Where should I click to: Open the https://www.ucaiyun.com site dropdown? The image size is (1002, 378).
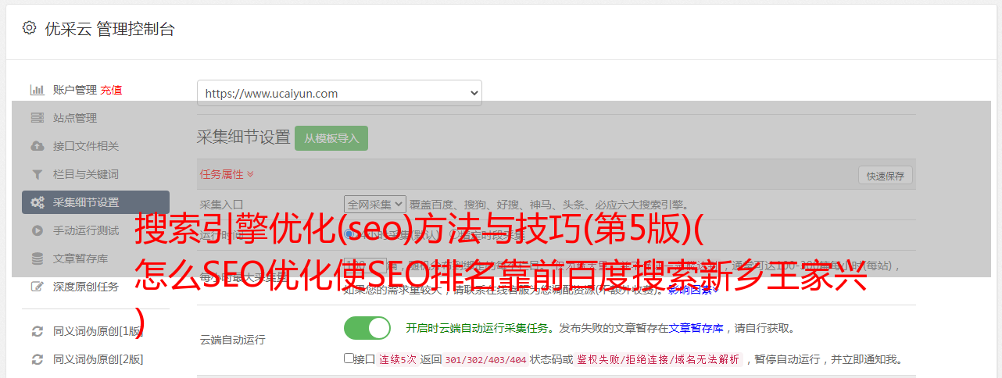339,93
